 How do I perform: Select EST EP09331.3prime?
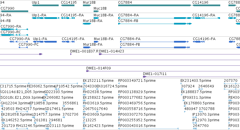(197, 98)
